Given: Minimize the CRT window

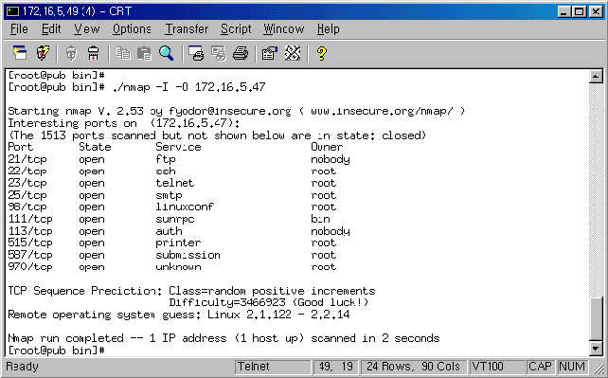Looking at the screenshot, I should (x=564, y=11).
